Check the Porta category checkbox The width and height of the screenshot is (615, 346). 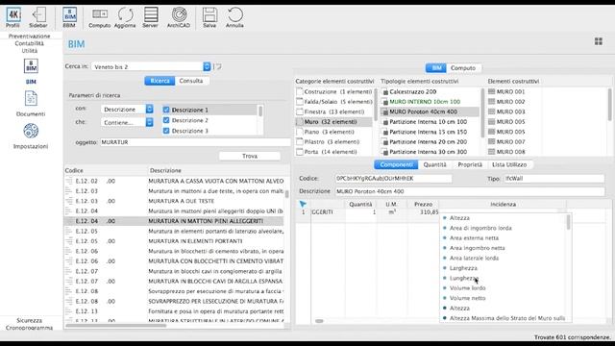(300, 152)
